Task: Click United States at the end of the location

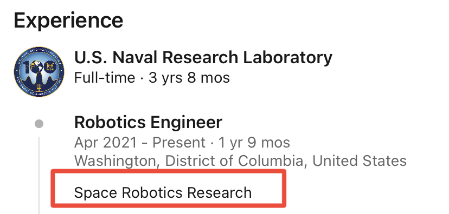Action: [360, 161]
